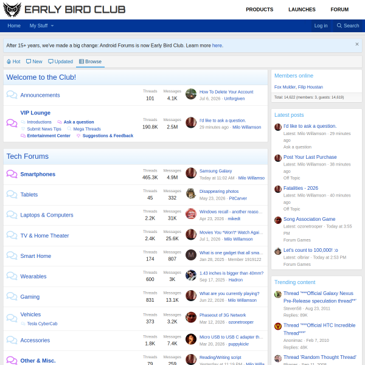The height and width of the screenshot is (365, 365).
Task: Open the Wearables forum title
Action: 33,276
